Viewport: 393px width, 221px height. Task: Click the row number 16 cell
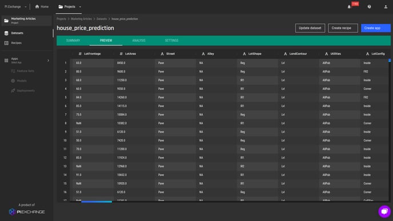(x=65, y=192)
